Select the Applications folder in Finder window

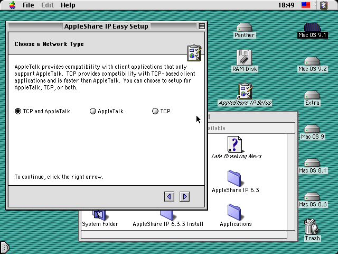click(234, 212)
